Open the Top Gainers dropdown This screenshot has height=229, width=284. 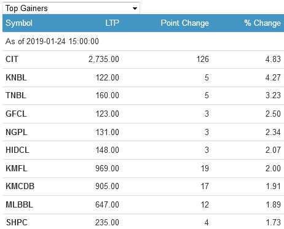(71, 8)
